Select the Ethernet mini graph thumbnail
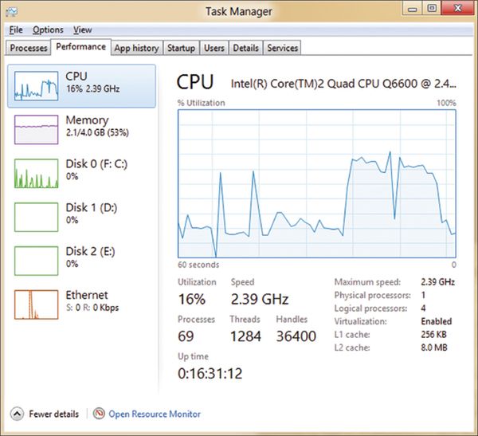Viewport: 478px width, 436px height. [x=37, y=304]
